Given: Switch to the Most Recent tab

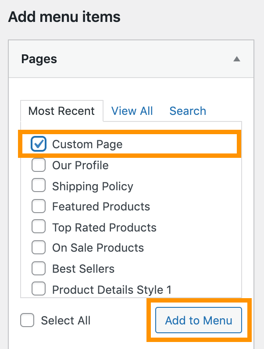Looking at the screenshot, I should pos(62,111).
